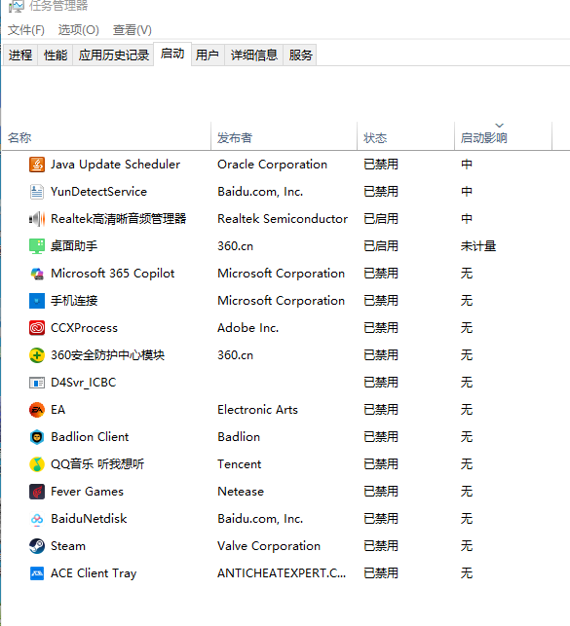Select the Steam entry name
The image size is (570, 626).
68,546
